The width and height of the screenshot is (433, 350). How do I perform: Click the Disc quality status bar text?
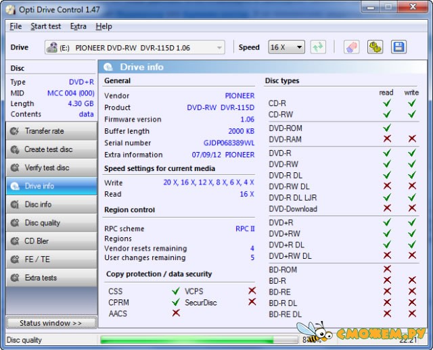(x=24, y=340)
